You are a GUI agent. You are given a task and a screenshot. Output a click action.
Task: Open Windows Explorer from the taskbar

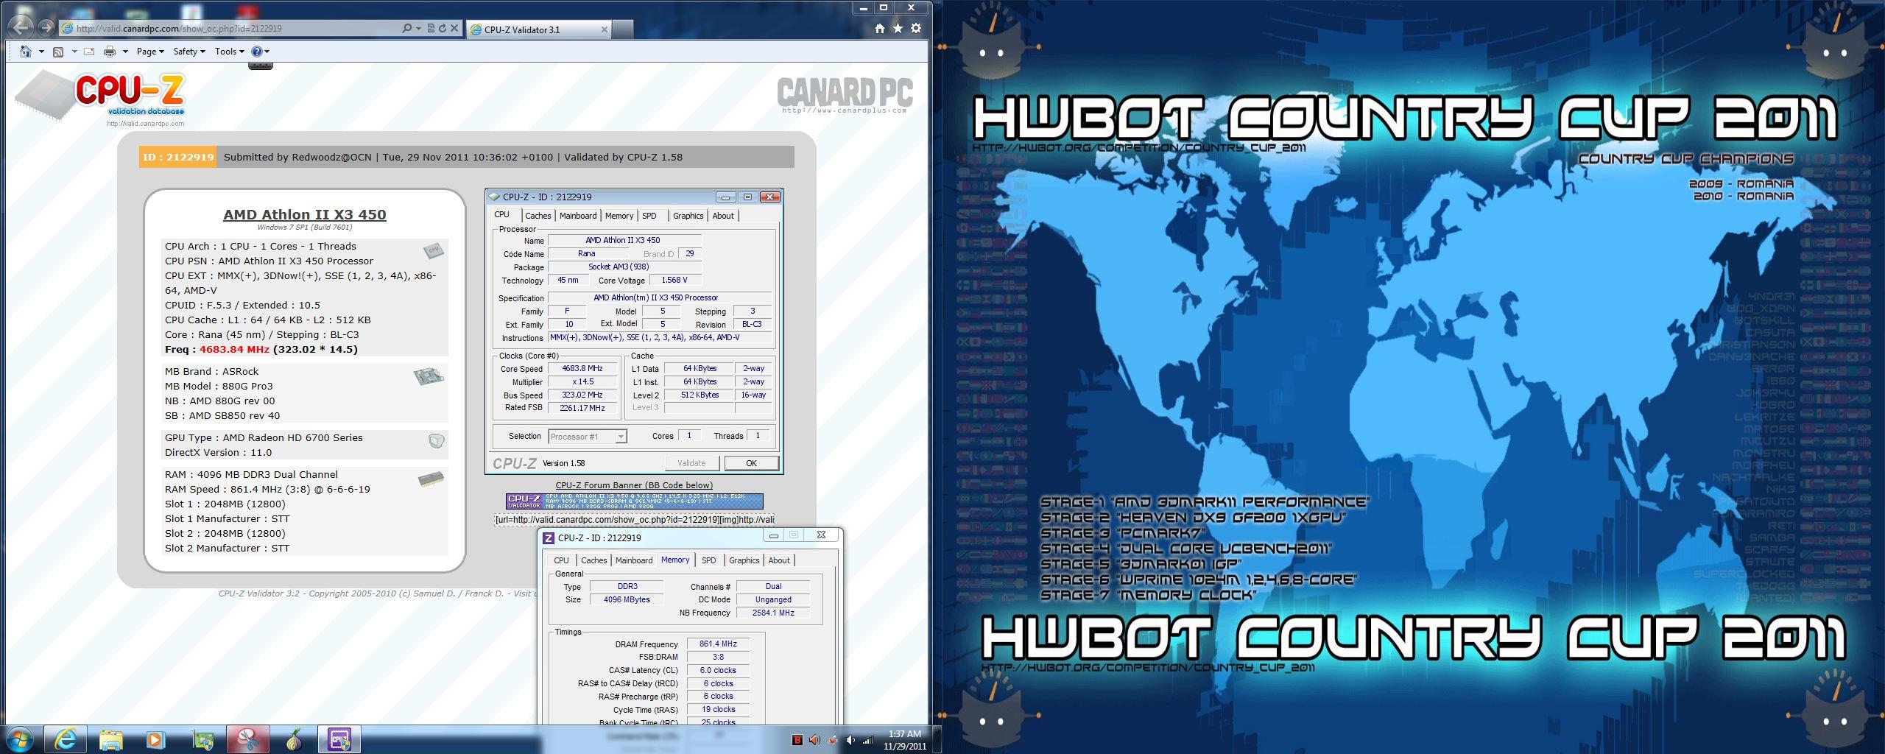tap(110, 739)
